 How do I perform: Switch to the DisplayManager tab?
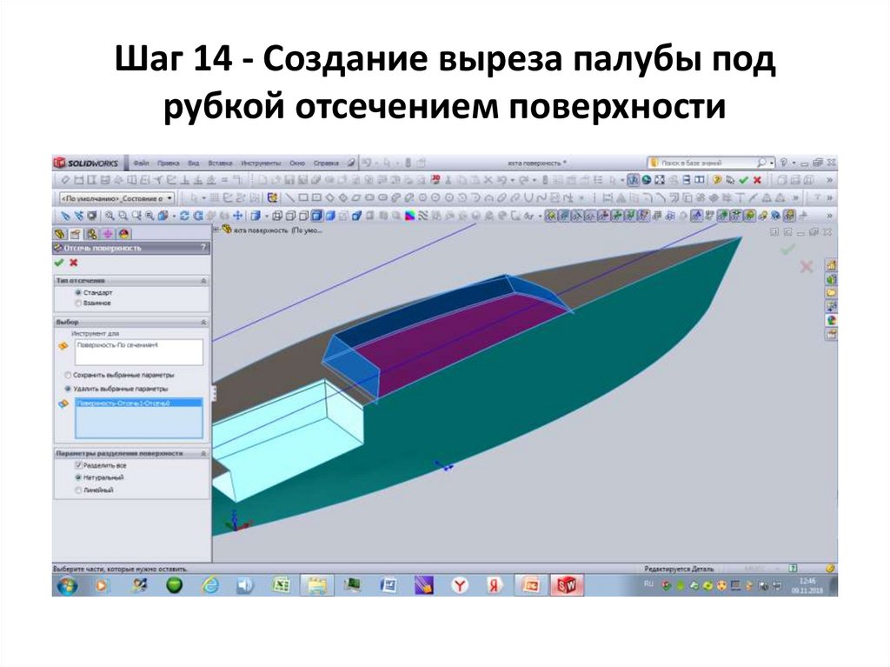coord(123,234)
